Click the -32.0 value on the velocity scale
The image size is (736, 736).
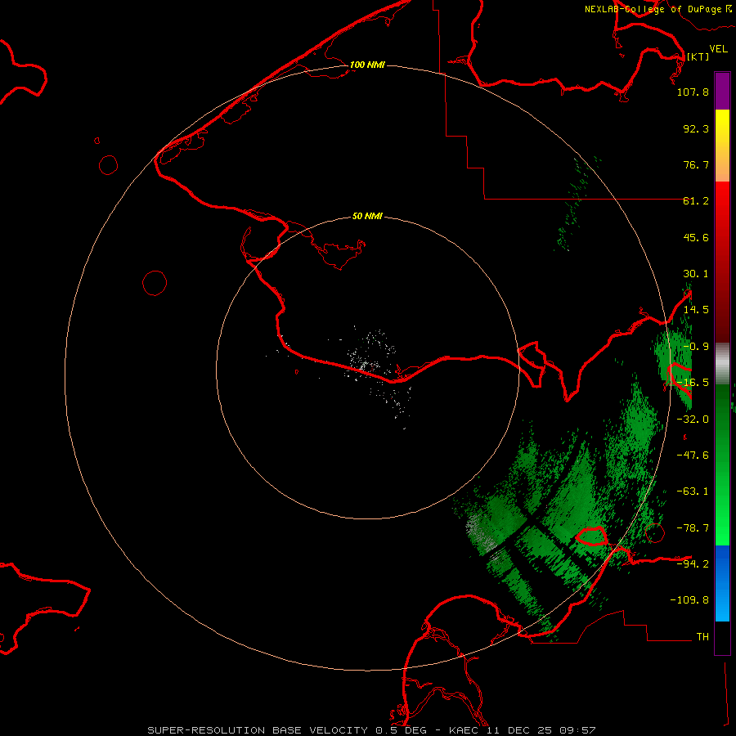[693, 419]
